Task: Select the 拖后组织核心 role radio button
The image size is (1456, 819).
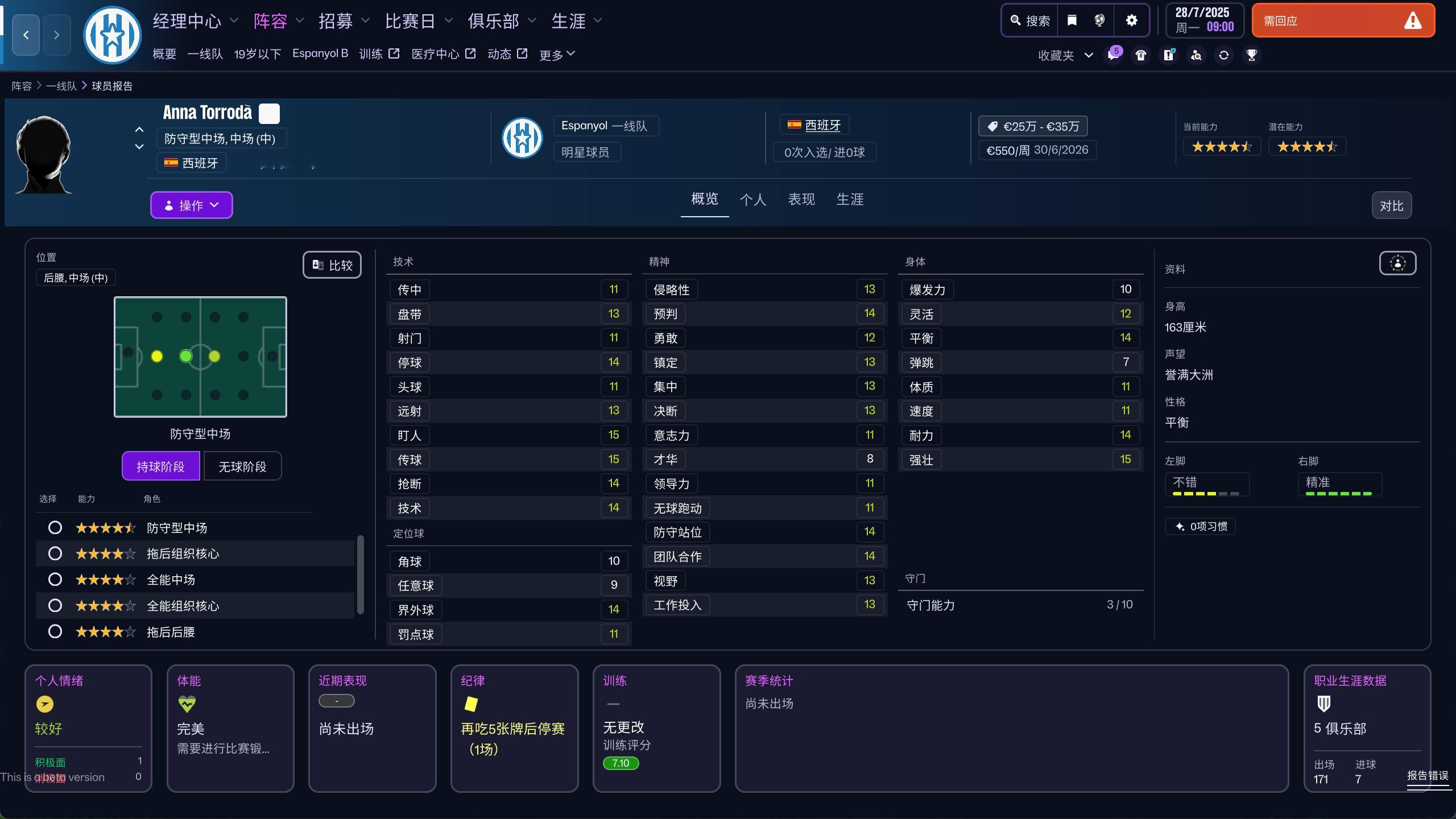Action: click(55, 553)
